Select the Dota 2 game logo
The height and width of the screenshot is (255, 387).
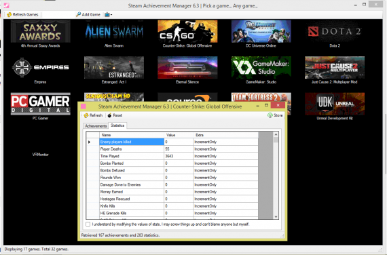pyautogui.click(x=335, y=31)
